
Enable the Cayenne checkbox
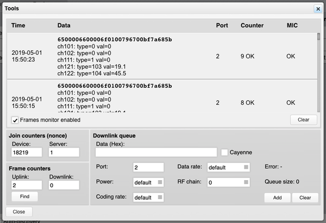click(224, 152)
